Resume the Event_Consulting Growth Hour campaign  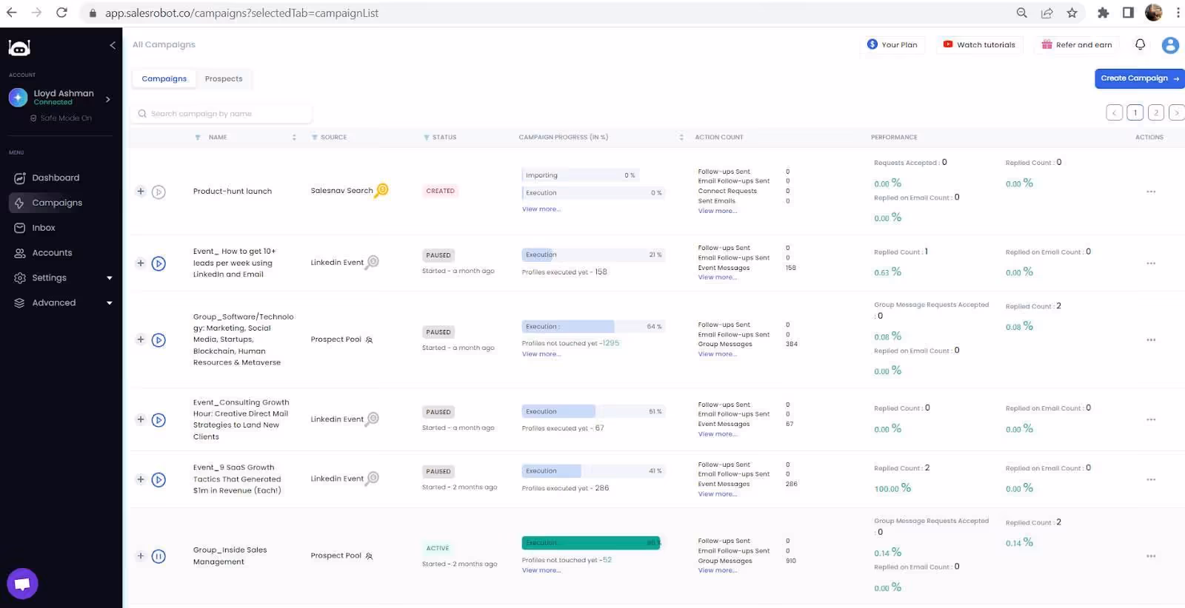click(x=158, y=420)
